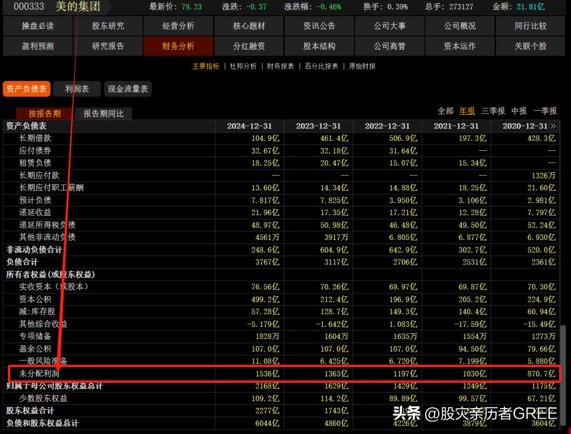This screenshot has width=571, height=434.
Task: Open 公司大事 section
Action: coord(390,26)
